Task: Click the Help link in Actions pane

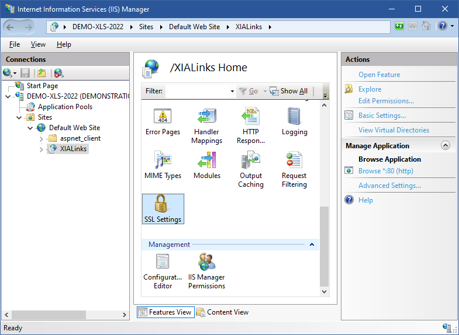Action: point(365,200)
